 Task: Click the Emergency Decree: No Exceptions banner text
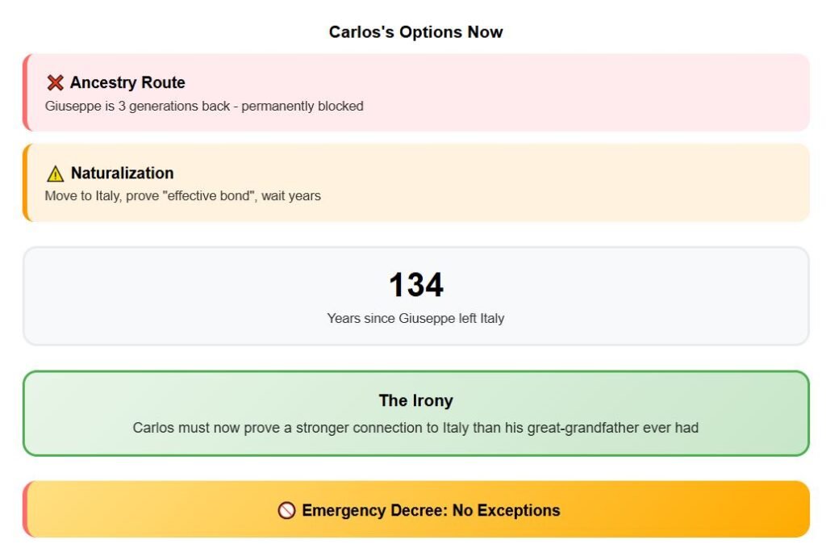point(431,510)
